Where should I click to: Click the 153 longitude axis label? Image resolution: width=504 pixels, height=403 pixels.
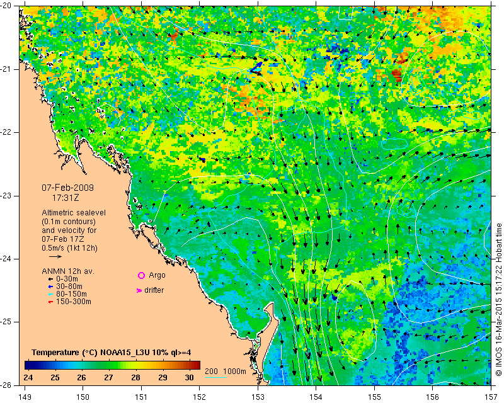coord(258,397)
